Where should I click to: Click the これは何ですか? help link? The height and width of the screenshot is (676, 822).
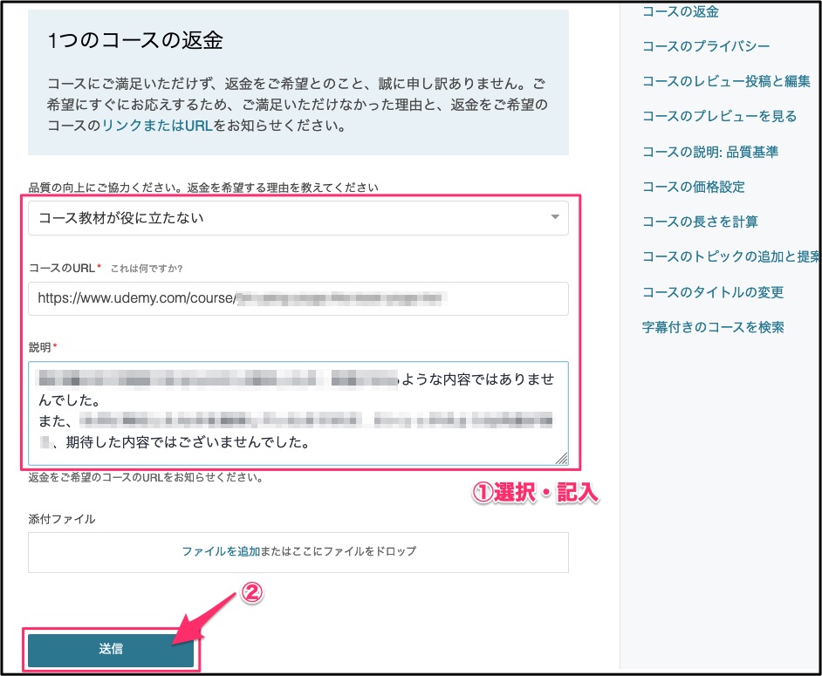click(147, 268)
